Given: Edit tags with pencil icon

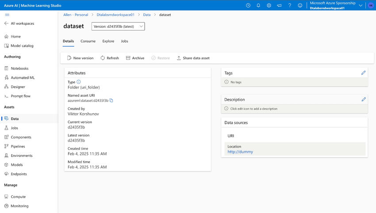Looking at the screenshot, I should coord(364,73).
